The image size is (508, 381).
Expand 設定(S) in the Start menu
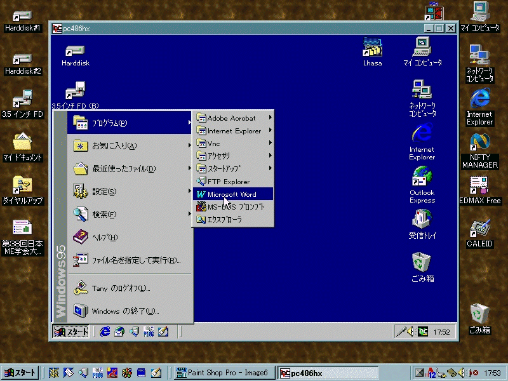point(130,192)
